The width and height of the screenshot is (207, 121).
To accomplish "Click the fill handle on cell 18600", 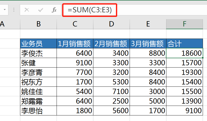I will pos(203,58).
